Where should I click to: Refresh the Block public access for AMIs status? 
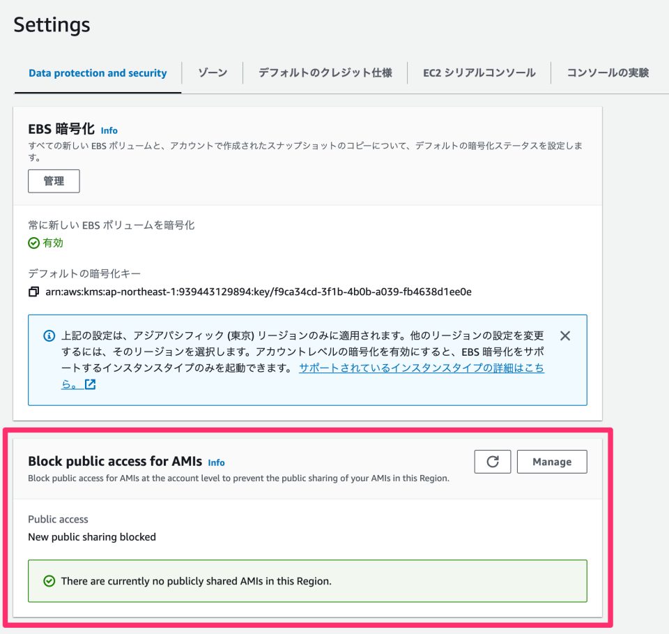492,461
